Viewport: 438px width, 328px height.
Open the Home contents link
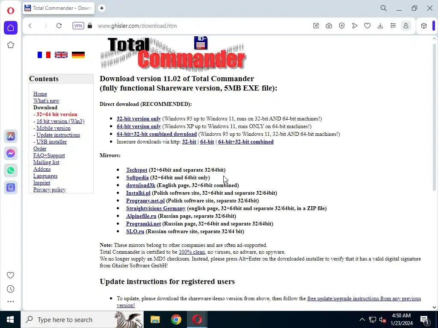click(x=40, y=94)
